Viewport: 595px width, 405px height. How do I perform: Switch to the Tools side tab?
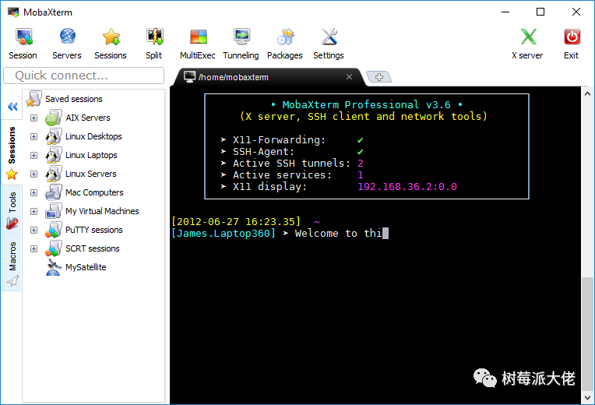click(x=12, y=210)
